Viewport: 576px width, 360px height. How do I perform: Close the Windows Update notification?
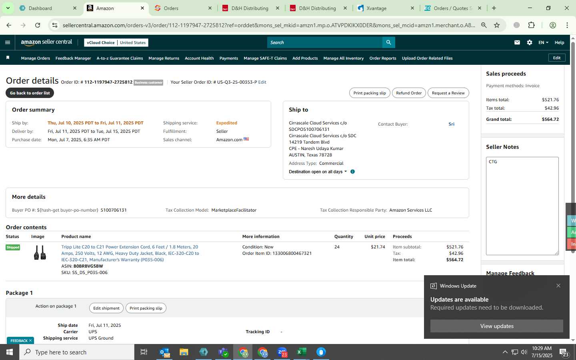pyautogui.click(x=558, y=286)
